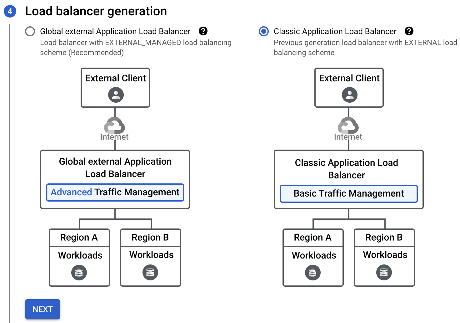Viewport: 460px width, 323px height.
Task: Click Region B workloads server icon in Classic diagram
Action: pyautogui.click(x=384, y=273)
